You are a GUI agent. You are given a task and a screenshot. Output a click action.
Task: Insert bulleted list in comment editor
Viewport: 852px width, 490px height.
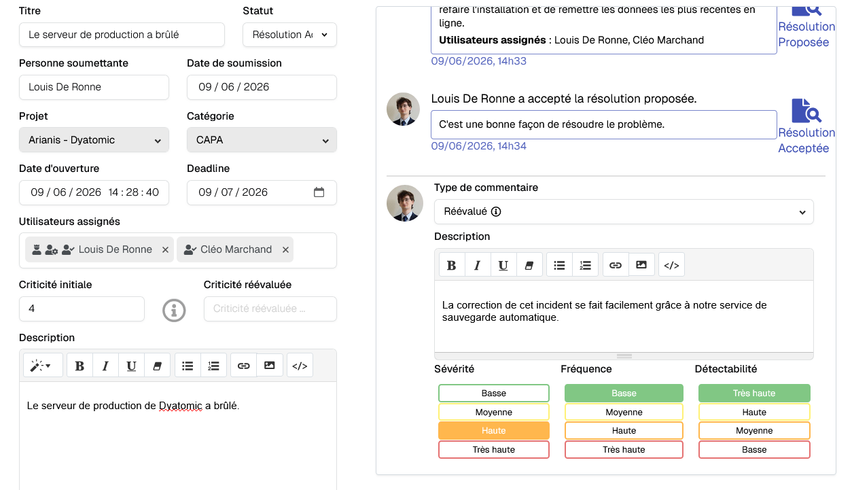click(559, 265)
